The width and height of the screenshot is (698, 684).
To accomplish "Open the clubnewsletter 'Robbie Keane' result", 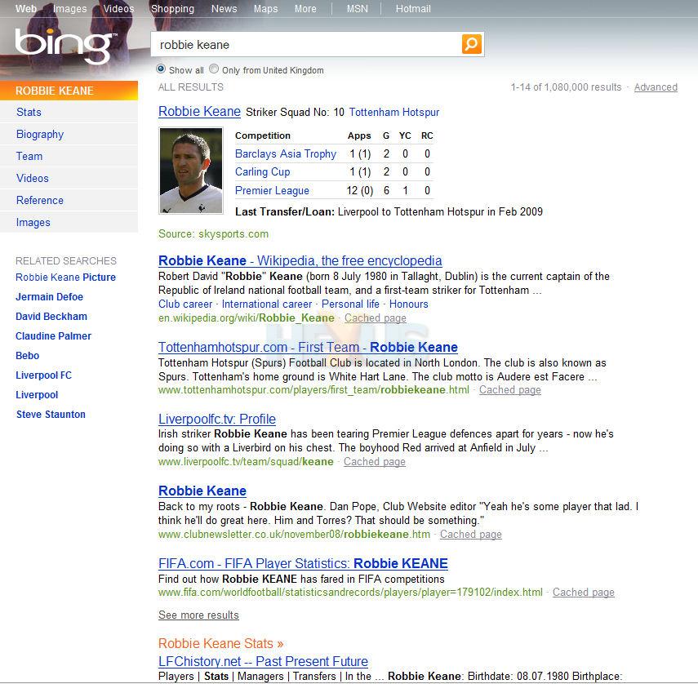I will [x=202, y=491].
